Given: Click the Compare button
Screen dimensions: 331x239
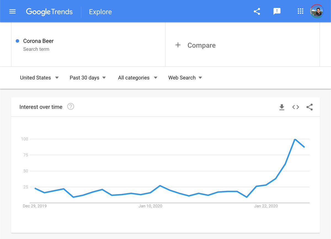Looking at the screenshot, I should tap(196, 45).
